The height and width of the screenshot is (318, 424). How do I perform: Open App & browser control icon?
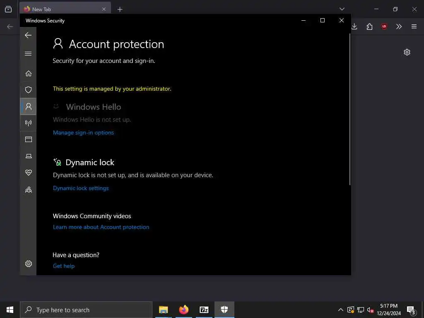pyautogui.click(x=29, y=139)
